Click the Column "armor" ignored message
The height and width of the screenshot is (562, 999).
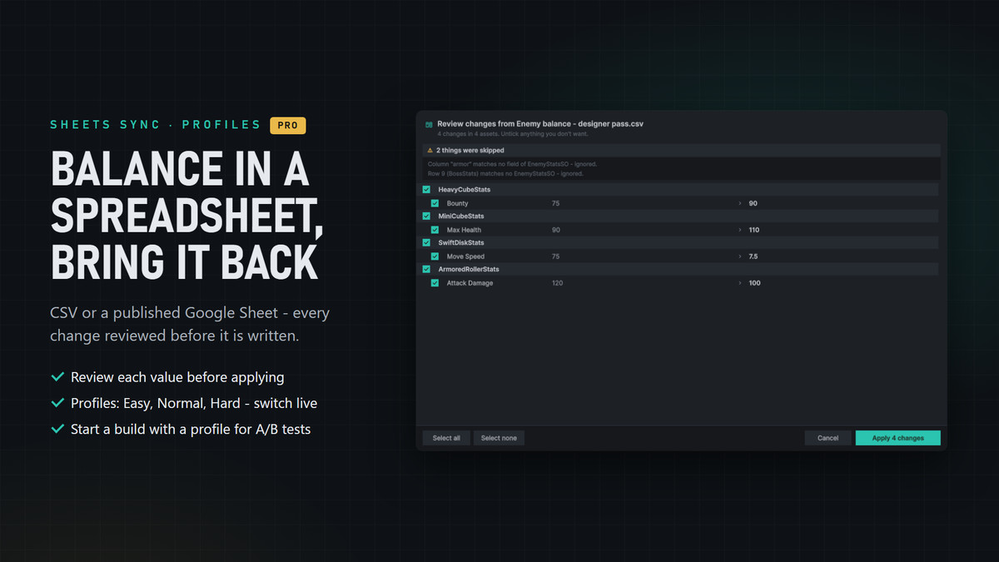[511, 164]
